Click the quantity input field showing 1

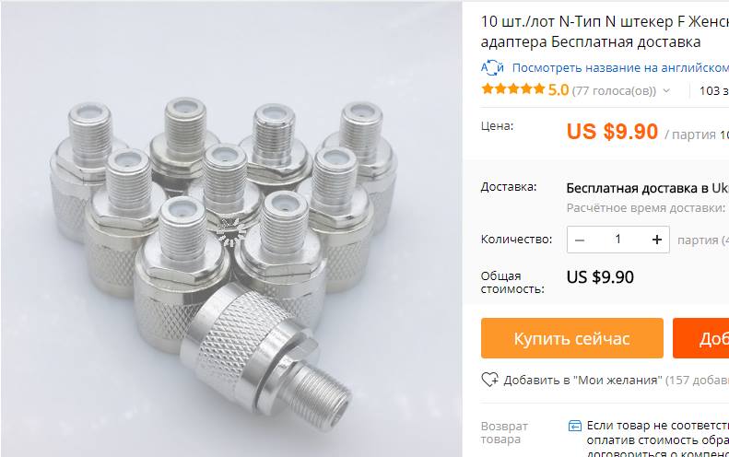617,240
